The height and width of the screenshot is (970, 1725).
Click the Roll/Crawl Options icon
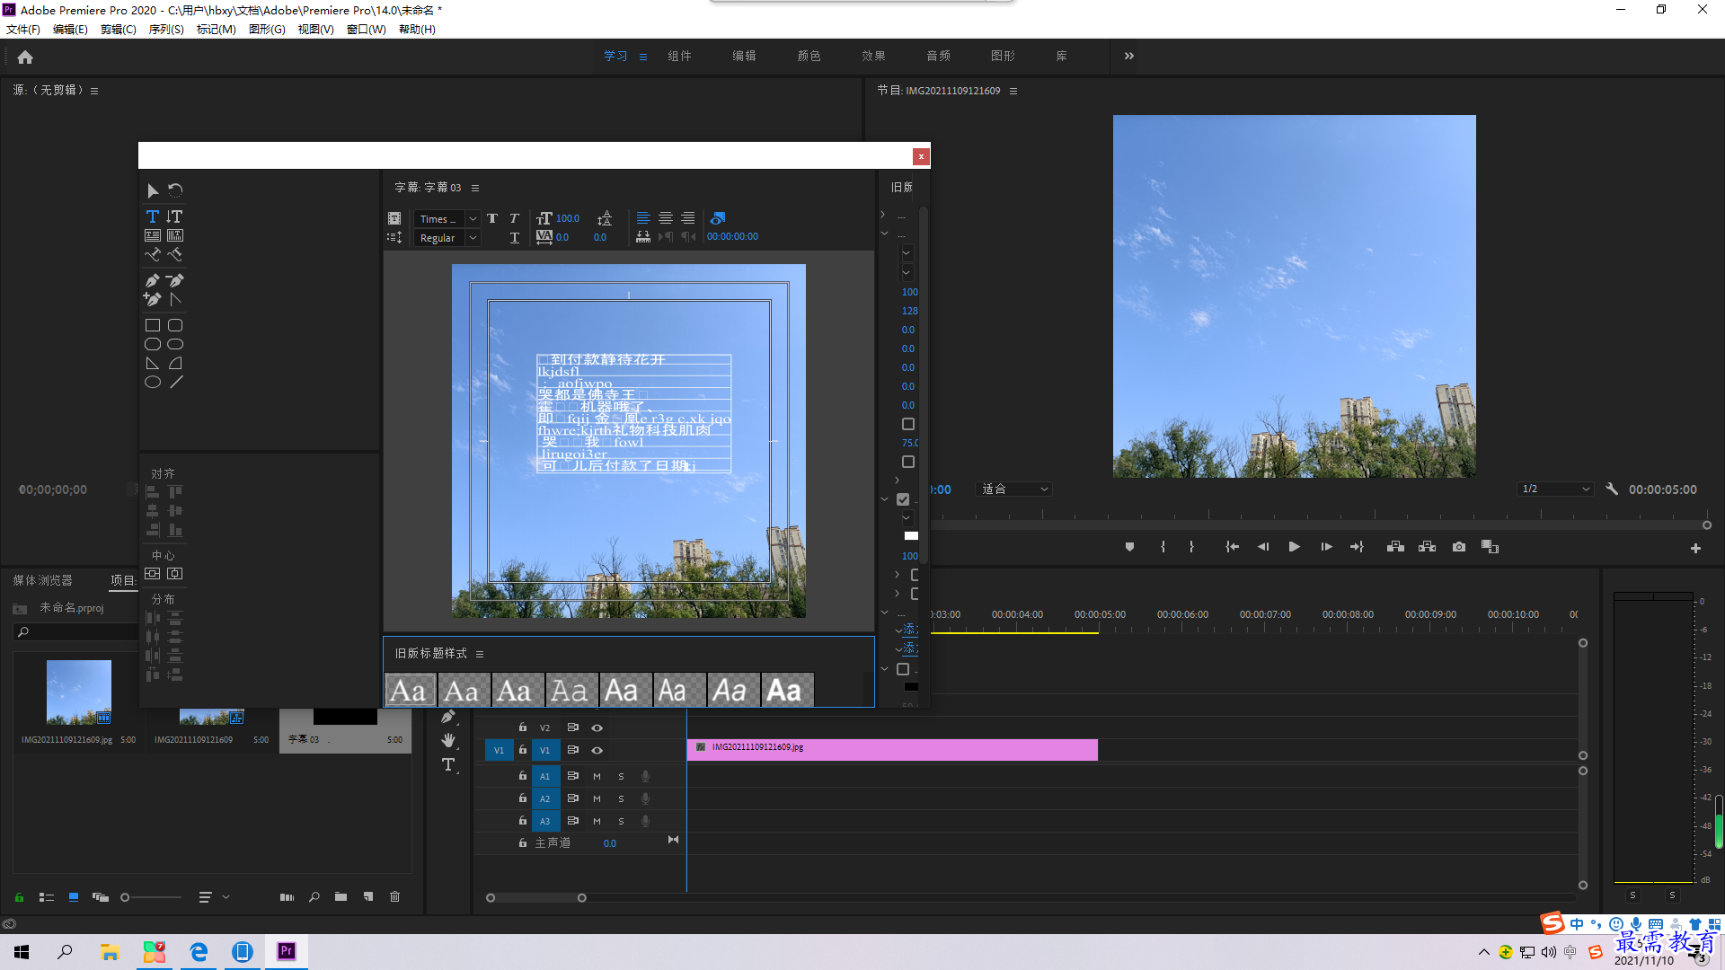[x=394, y=238]
